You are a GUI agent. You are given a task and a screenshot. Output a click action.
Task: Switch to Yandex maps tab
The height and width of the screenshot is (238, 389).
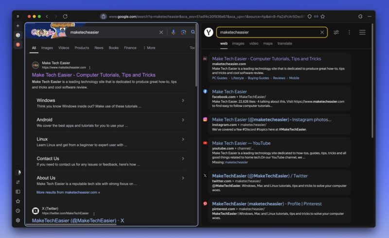pos(268,43)
